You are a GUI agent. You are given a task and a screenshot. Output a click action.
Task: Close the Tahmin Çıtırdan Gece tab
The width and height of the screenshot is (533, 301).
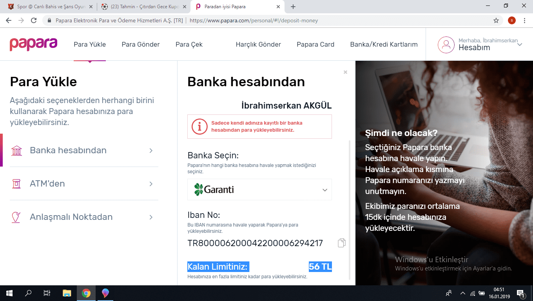click(185, 7)
